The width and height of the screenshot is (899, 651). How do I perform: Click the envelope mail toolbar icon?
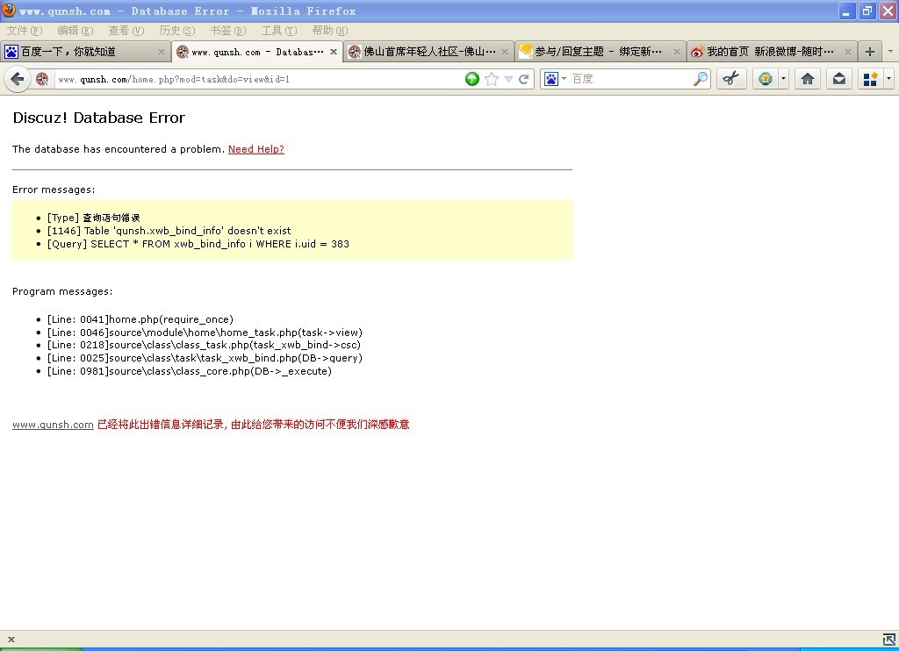point(839,79)
